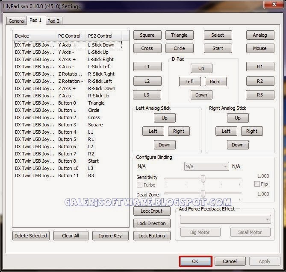286x272 pixels.
Task: Select the Pad 1 tab
Action: [x=36, y=20]
